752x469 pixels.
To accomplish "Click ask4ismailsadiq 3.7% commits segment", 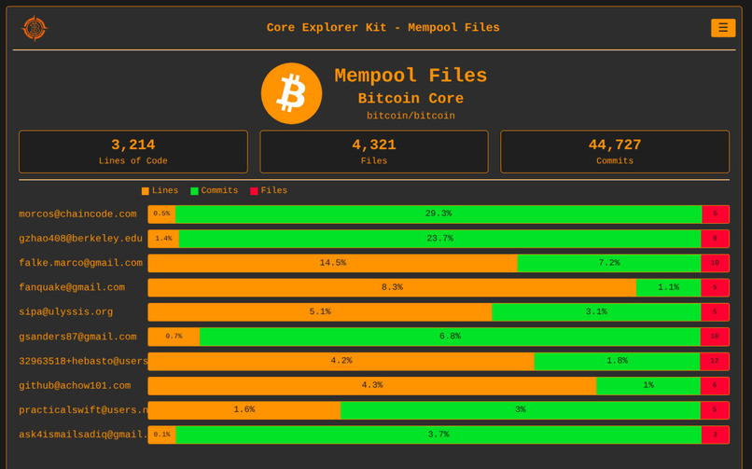I will tap(439, 435).
